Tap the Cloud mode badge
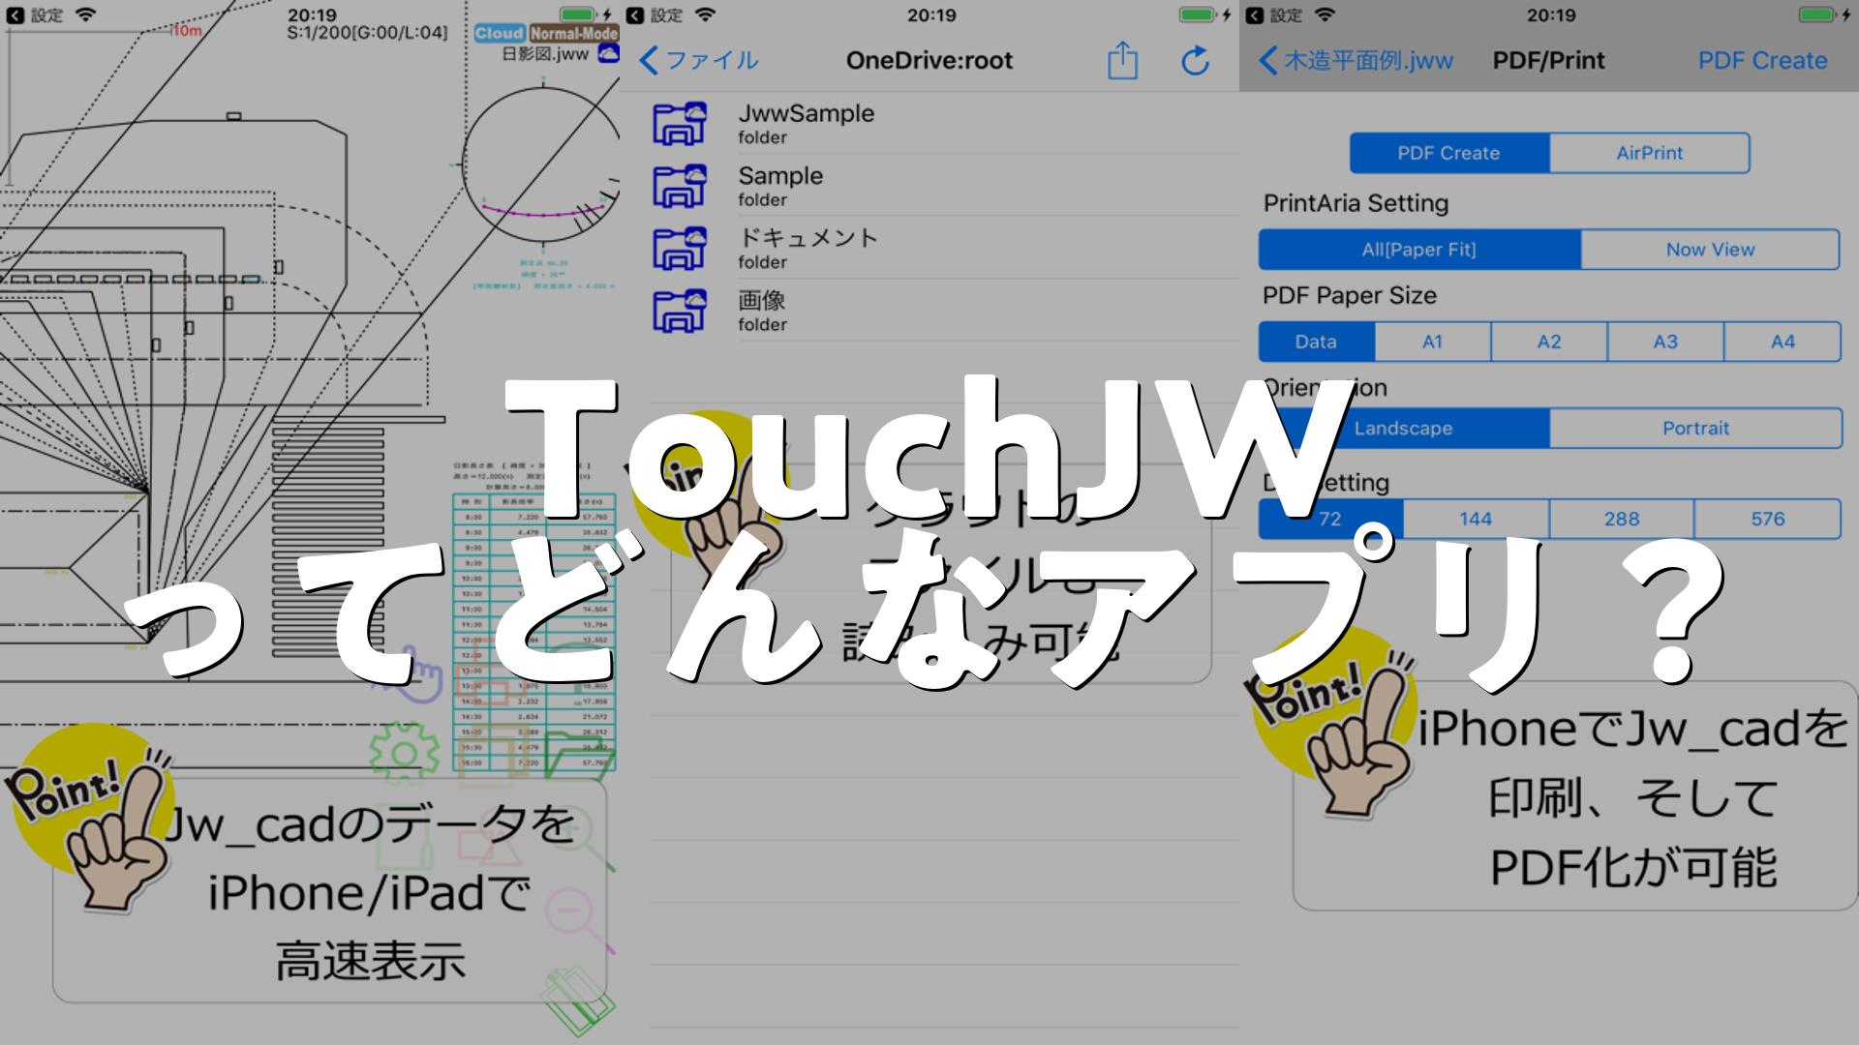 pos(500,33)
